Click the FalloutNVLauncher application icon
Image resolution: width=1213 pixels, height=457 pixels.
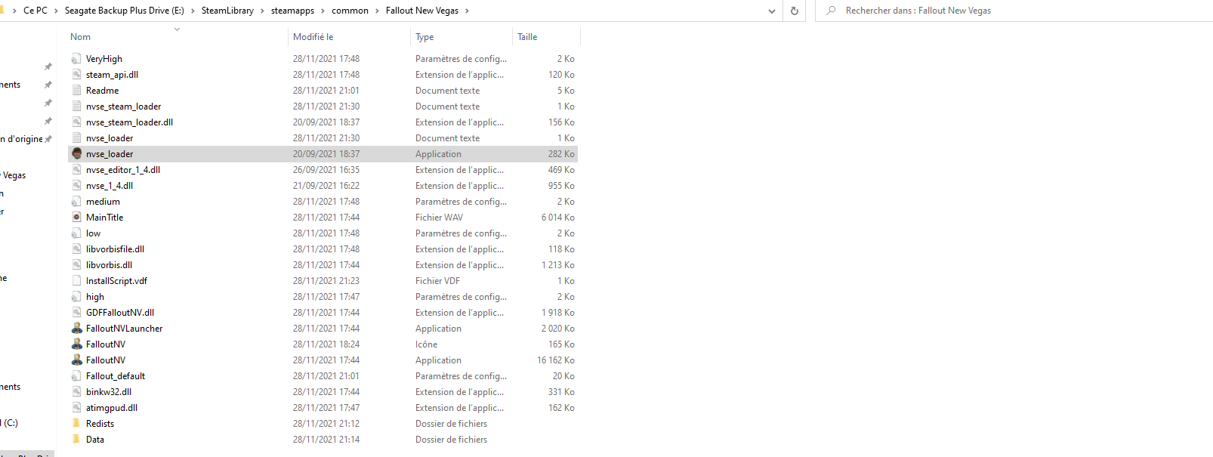(76, 328)
